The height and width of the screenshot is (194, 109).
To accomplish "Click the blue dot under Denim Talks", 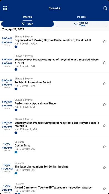I will pos(16,152).
